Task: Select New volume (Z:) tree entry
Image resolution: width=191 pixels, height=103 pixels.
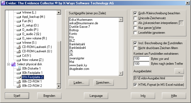Action: click(33, 60)
